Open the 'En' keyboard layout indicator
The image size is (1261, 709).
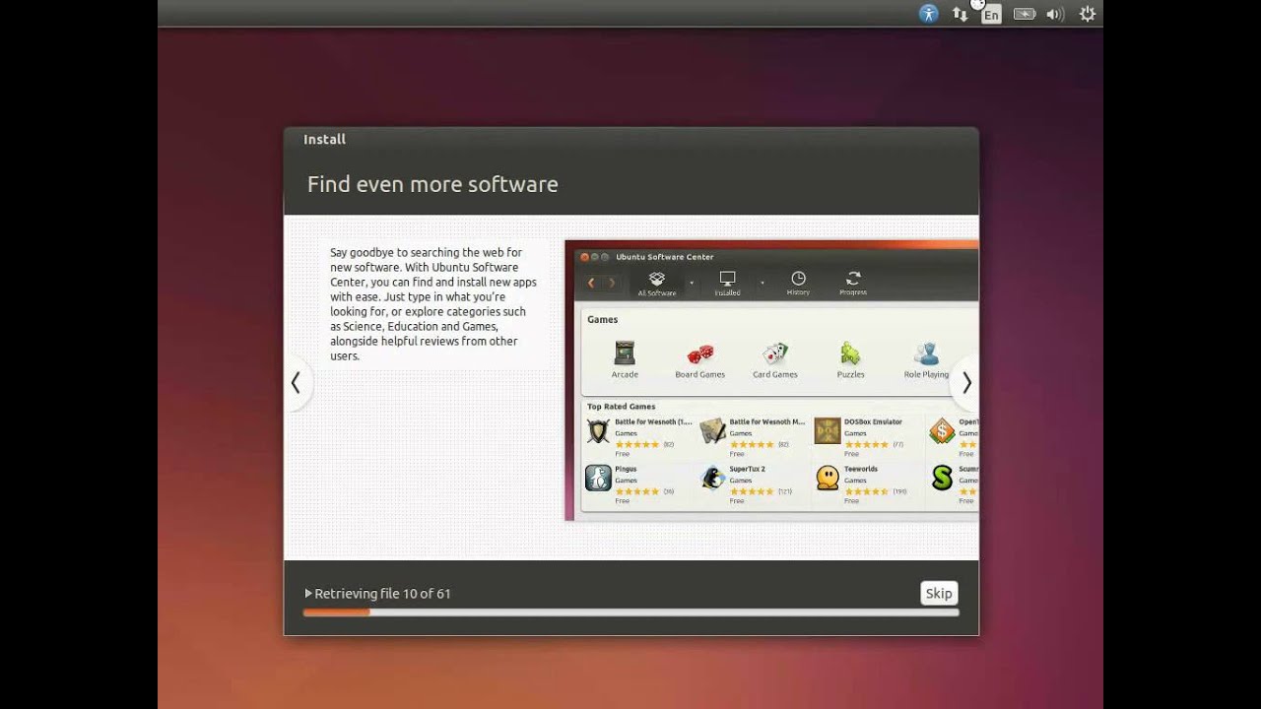tap(991, 14)
